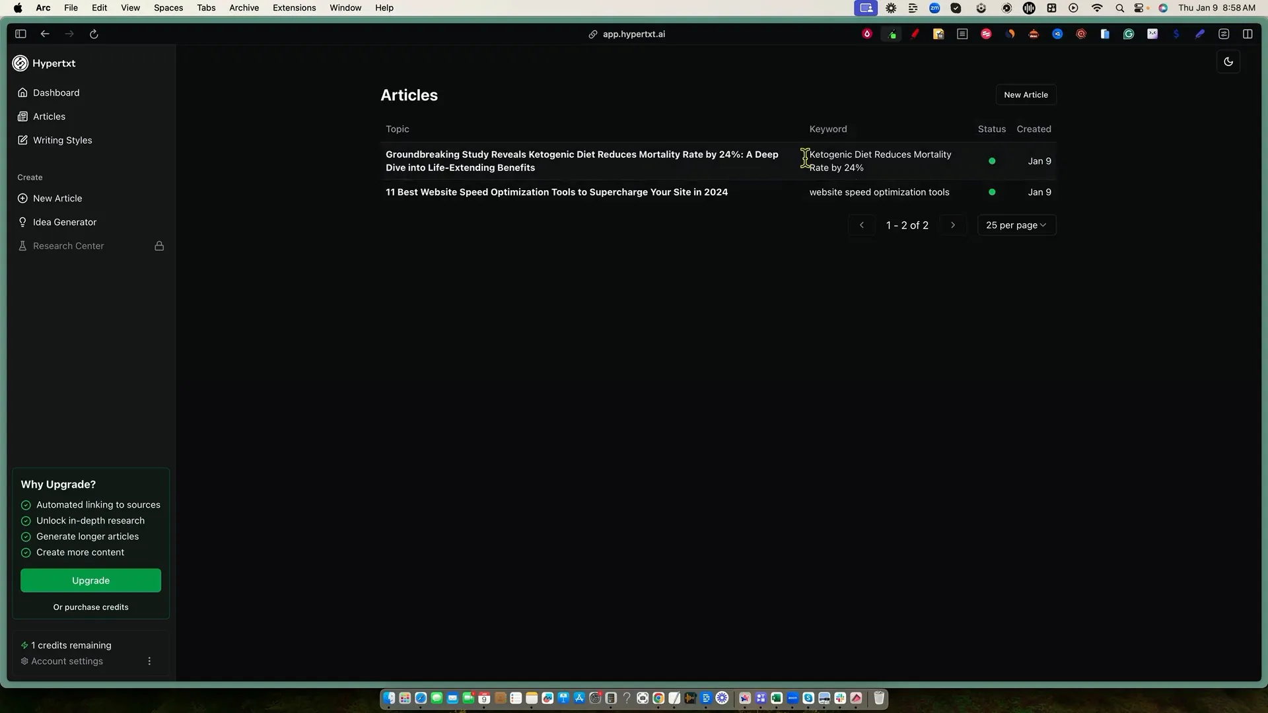Click the locked Research Center item
Image resolution: width=1268 pixels, height=713 pixels.
69,246
